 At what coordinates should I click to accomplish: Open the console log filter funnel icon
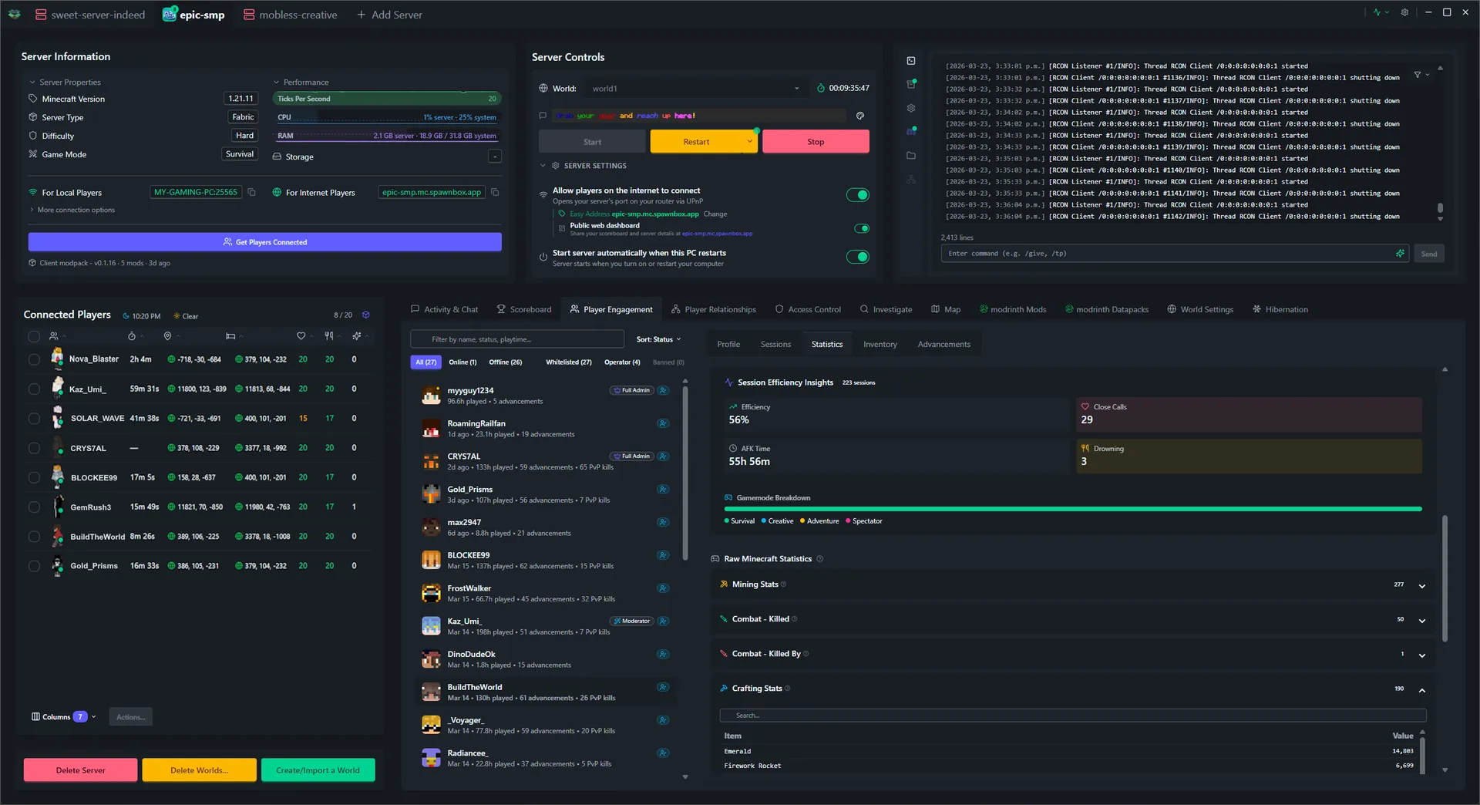[1418, 74]
